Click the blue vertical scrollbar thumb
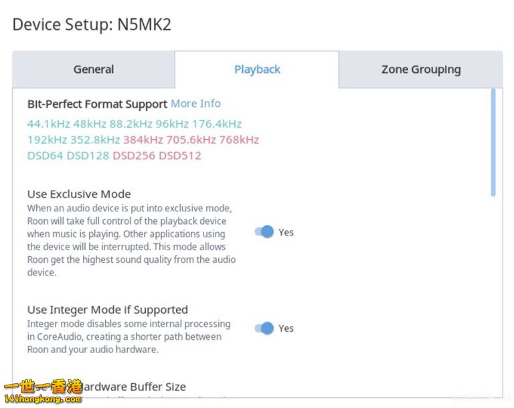 [x=493, y=142]
